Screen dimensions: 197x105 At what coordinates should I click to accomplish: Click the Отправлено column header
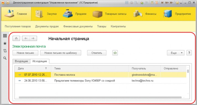(173, 68)
